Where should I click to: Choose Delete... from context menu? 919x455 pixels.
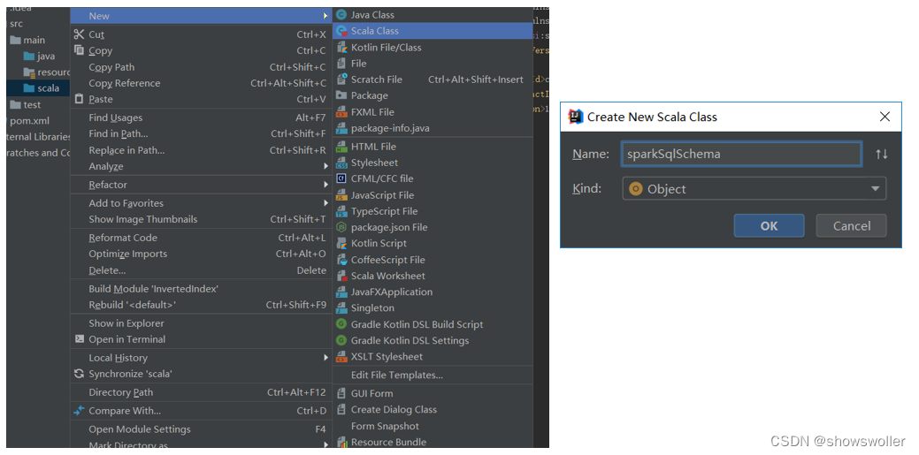coord(201,270)
